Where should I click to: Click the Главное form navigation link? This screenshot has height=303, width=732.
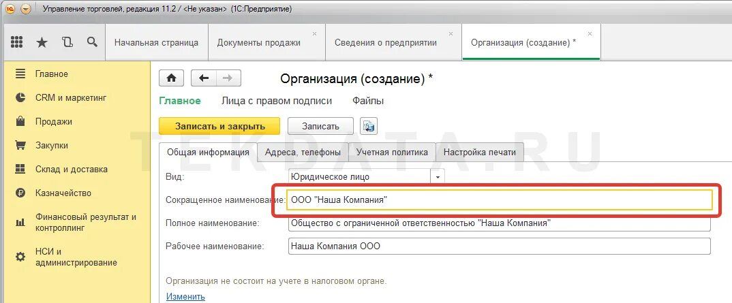pyautogui.click(x=180, y=101)
